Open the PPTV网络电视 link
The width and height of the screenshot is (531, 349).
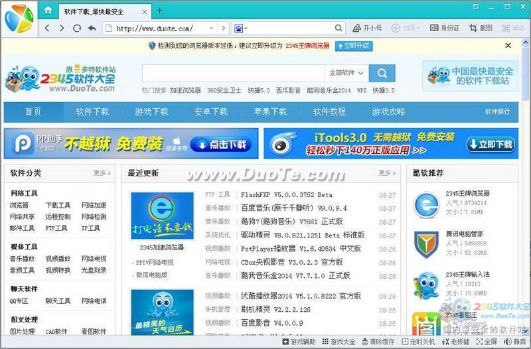[155, 262]
